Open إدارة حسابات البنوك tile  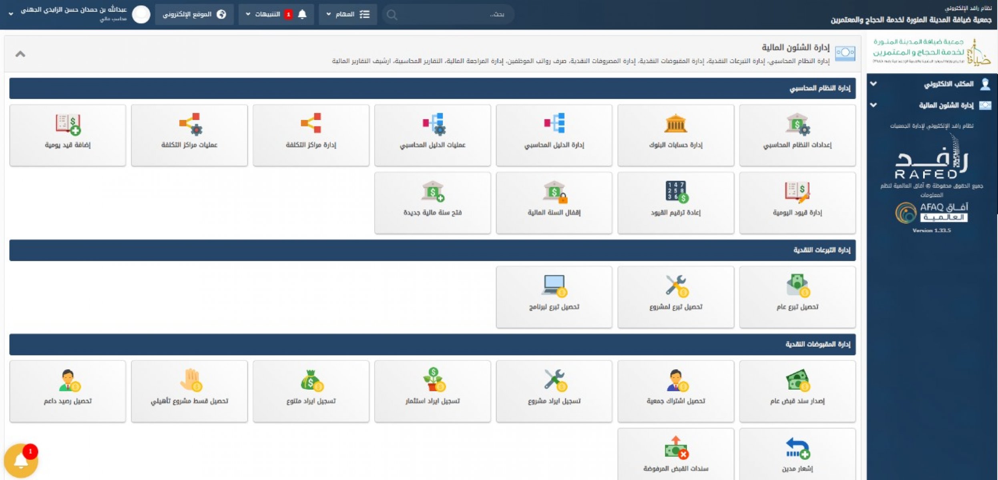[x=675, y=135]
